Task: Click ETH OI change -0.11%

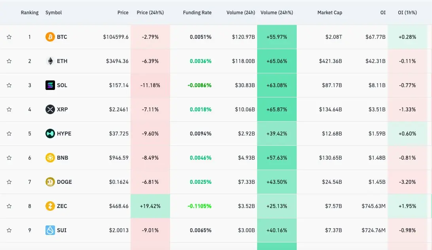Action: [x=407, y=61]
